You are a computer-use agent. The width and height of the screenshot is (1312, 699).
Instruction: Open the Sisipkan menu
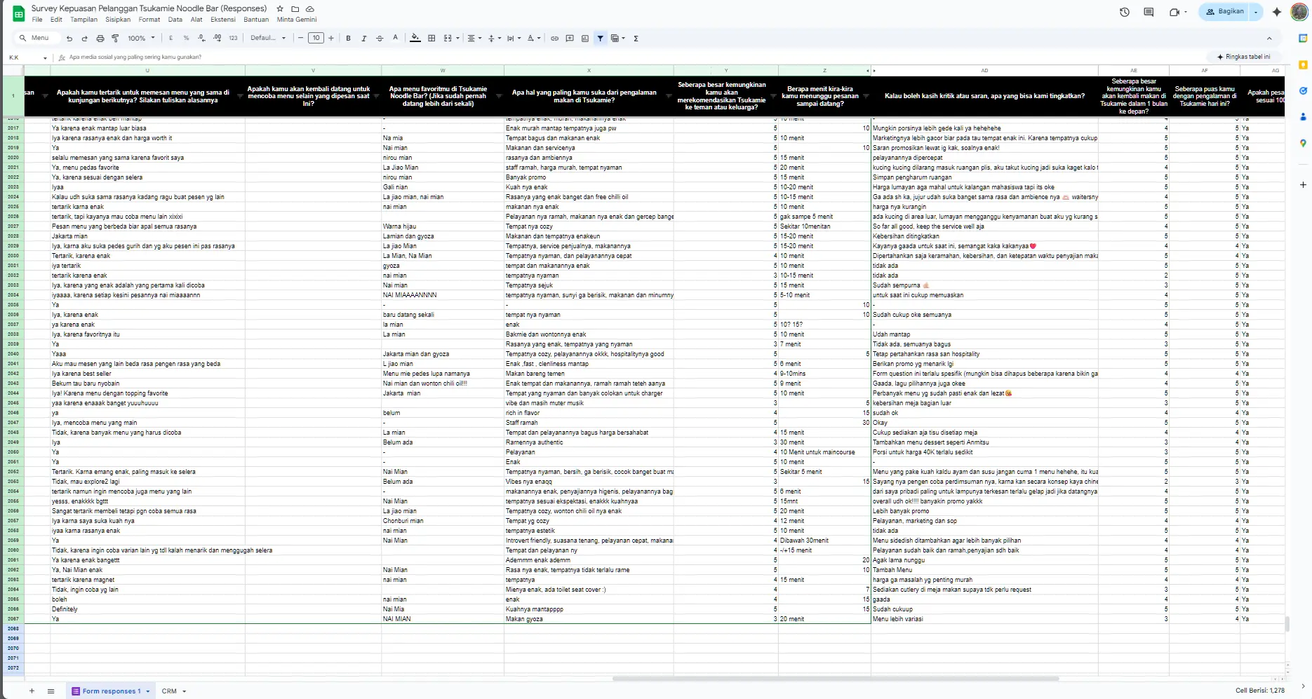118,20
